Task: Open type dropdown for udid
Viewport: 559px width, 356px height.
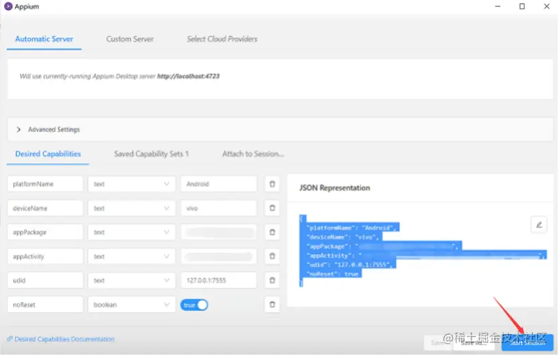Action: pyautogui.click(x=132, y=281)
